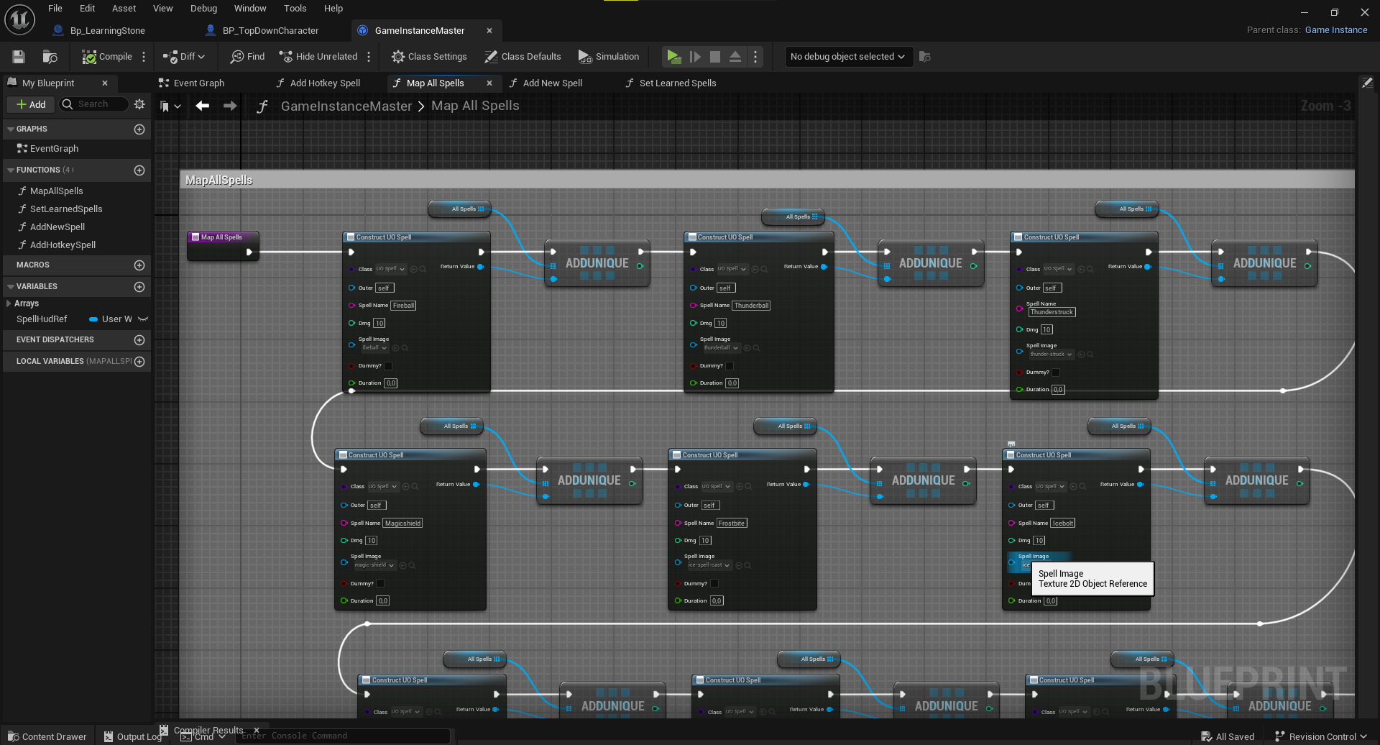Add a new macro with plus icon
This screenshot has width=1380, height=745.
click(139, 265)
